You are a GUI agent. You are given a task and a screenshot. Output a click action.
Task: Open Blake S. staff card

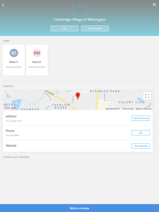[14, 60]
